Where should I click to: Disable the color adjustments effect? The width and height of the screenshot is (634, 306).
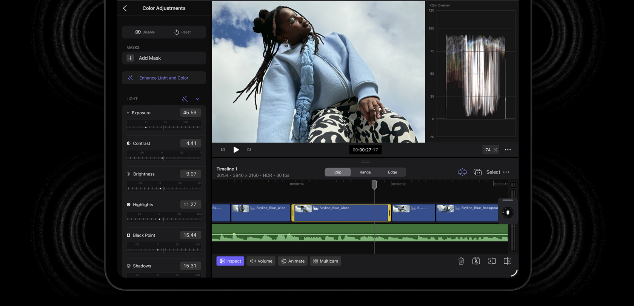(x=145, y=32)
